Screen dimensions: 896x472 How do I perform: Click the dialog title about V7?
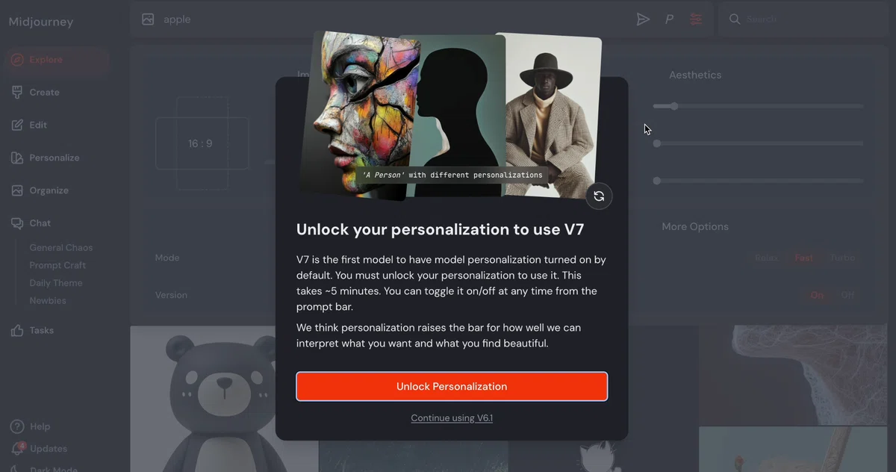click(440, 229)
